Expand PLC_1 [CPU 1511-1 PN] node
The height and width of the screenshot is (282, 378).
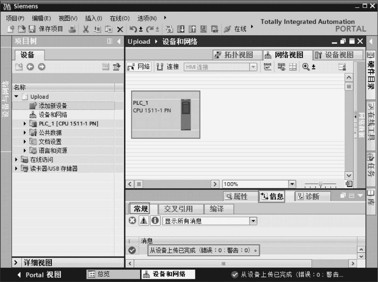[x=25, y=124]
